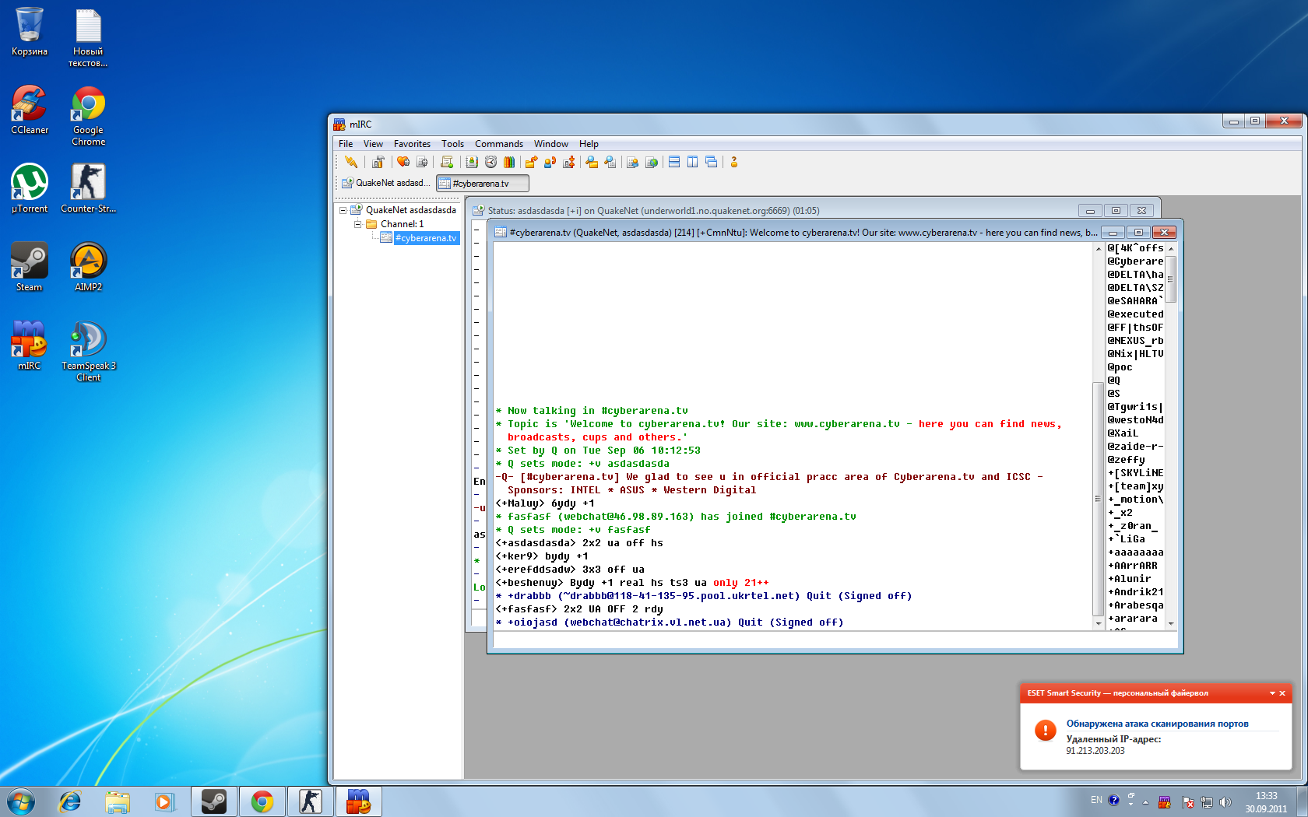
Task: Open the Commands menu
Action: coord(499,144)
